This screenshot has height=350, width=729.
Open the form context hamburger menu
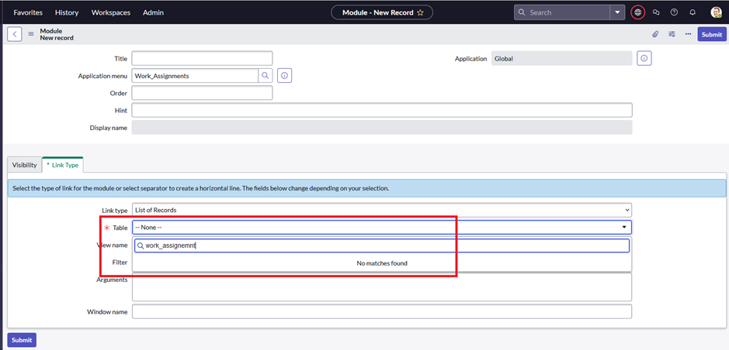31,34
